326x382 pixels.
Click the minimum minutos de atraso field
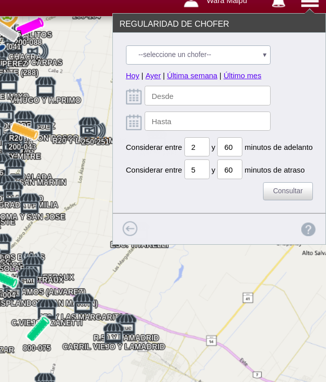[197, 170]
